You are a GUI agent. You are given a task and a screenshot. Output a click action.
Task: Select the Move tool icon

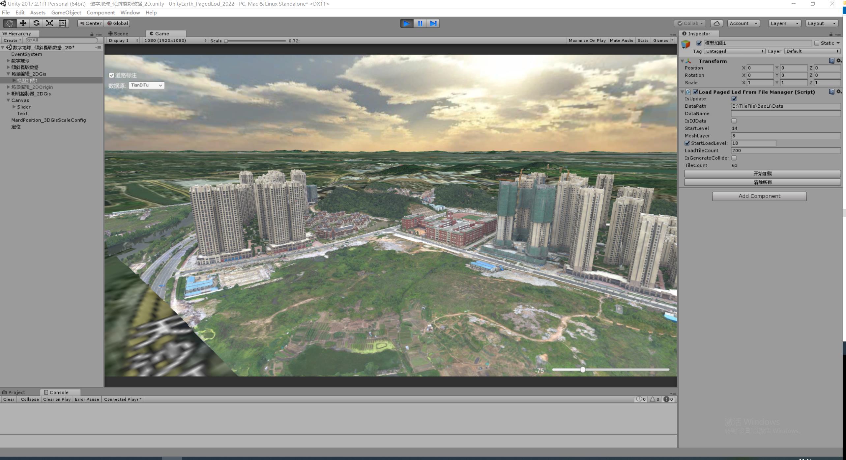[x=23, y=23]
